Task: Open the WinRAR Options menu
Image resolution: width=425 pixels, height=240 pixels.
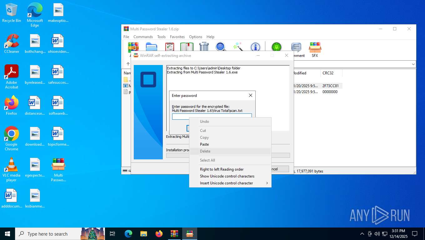Action: pyautogui.click(x=196, y=37)
